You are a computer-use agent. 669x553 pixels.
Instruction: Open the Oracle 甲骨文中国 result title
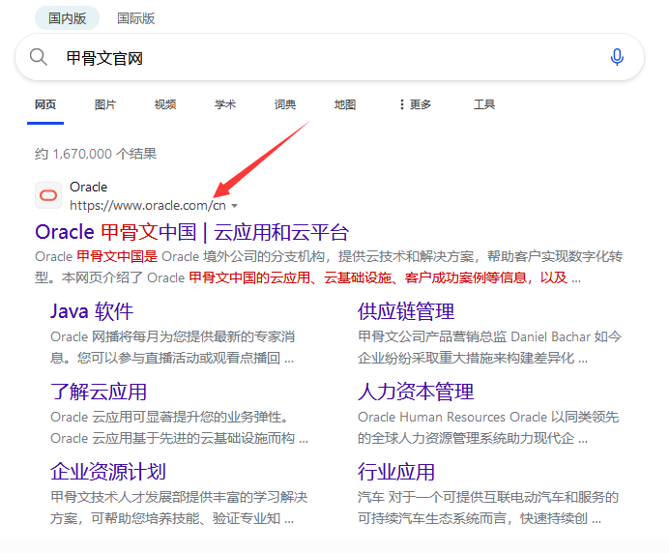(x=191, y=232)
